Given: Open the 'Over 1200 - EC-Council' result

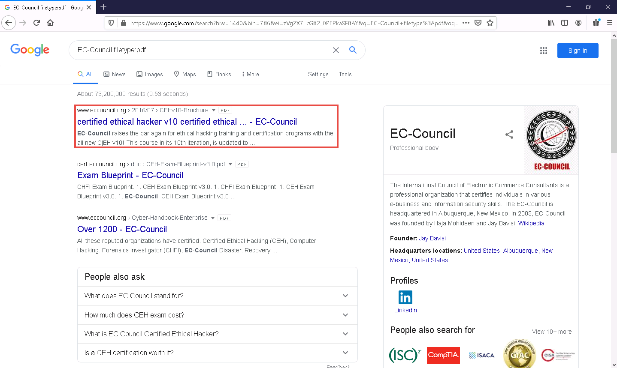Looking at the screenshot, I should [x=122, y=229].
